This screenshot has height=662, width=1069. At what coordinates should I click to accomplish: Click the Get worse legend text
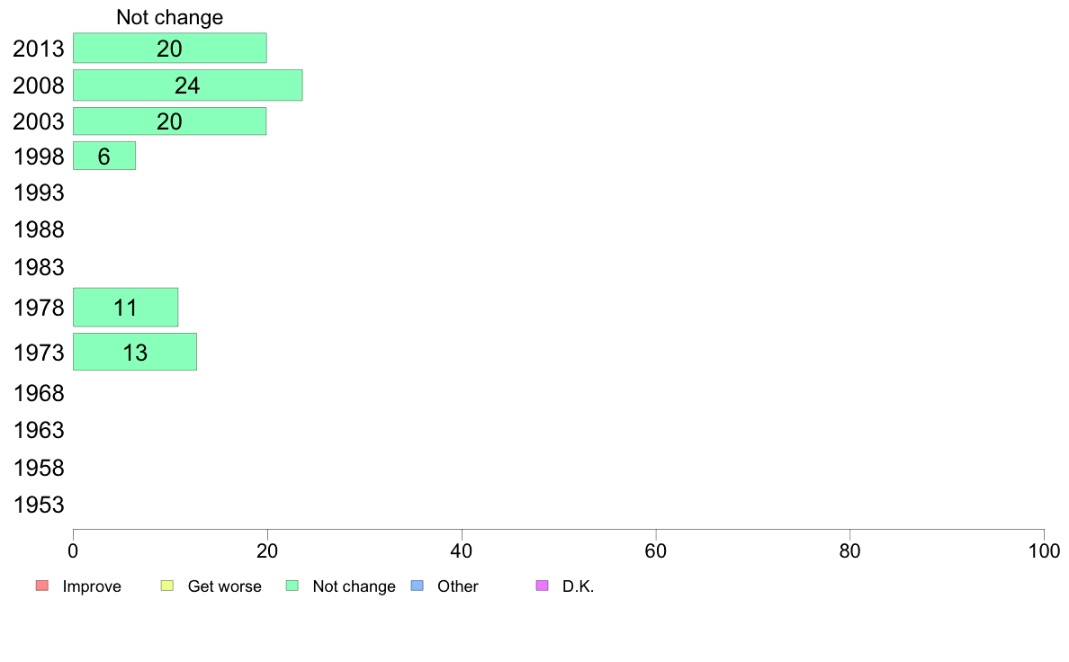click(224, 586)
